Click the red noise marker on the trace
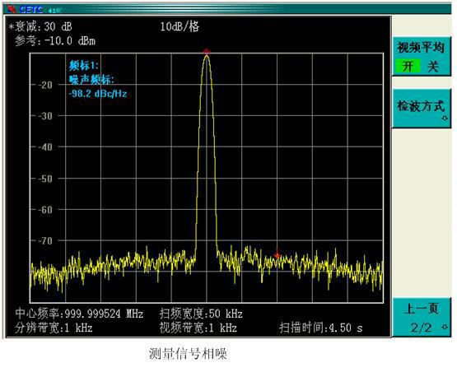Viewport: 457px width, 372px height. coord(277,254)
